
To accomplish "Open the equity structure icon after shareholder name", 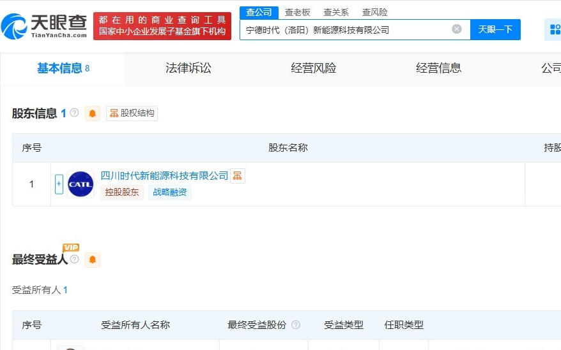I will pyautogui.click(x=237, y=176).
